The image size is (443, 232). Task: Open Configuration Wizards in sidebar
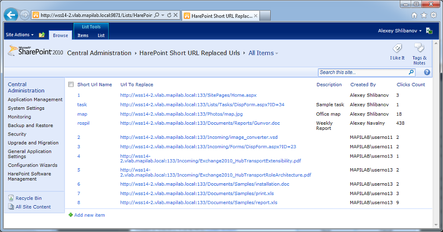click(32, 165)
